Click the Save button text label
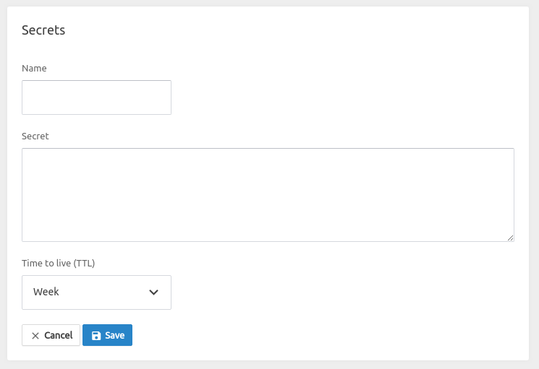The width and height of the screenshot is (539, 369). pos(115,335)
